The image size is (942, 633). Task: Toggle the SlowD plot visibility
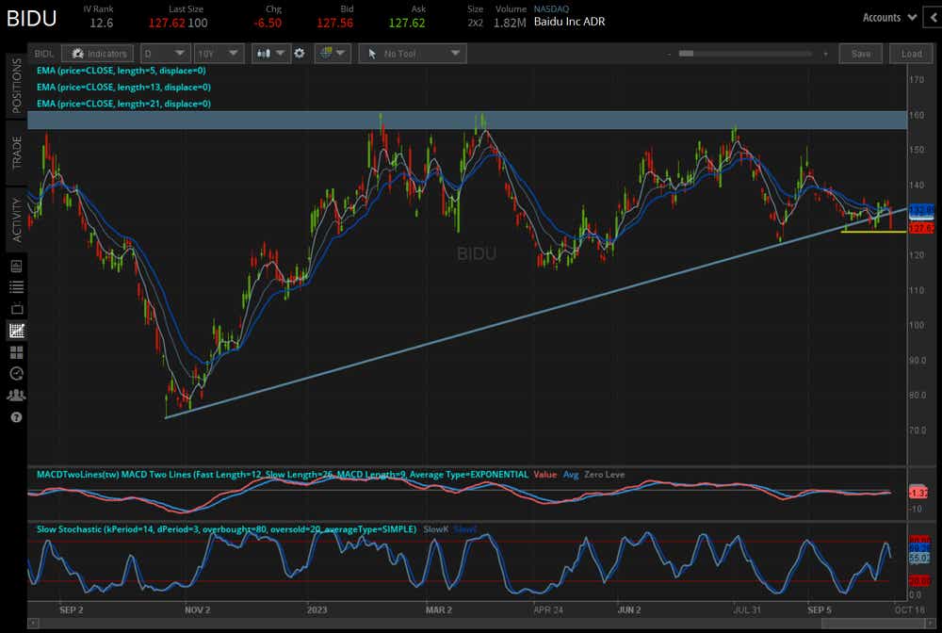(x=463, y=529)
